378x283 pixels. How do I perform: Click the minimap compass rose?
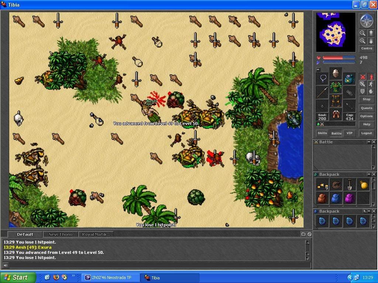[367, 21]
